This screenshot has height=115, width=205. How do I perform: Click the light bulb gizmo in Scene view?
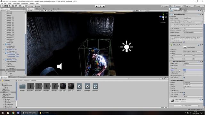[x=127, y=47]
